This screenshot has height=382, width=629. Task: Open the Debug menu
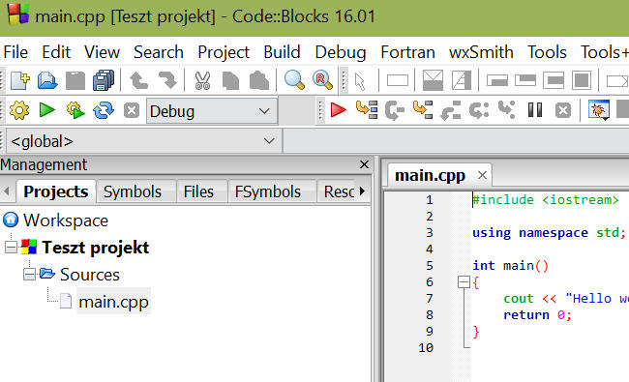[341, 52]
